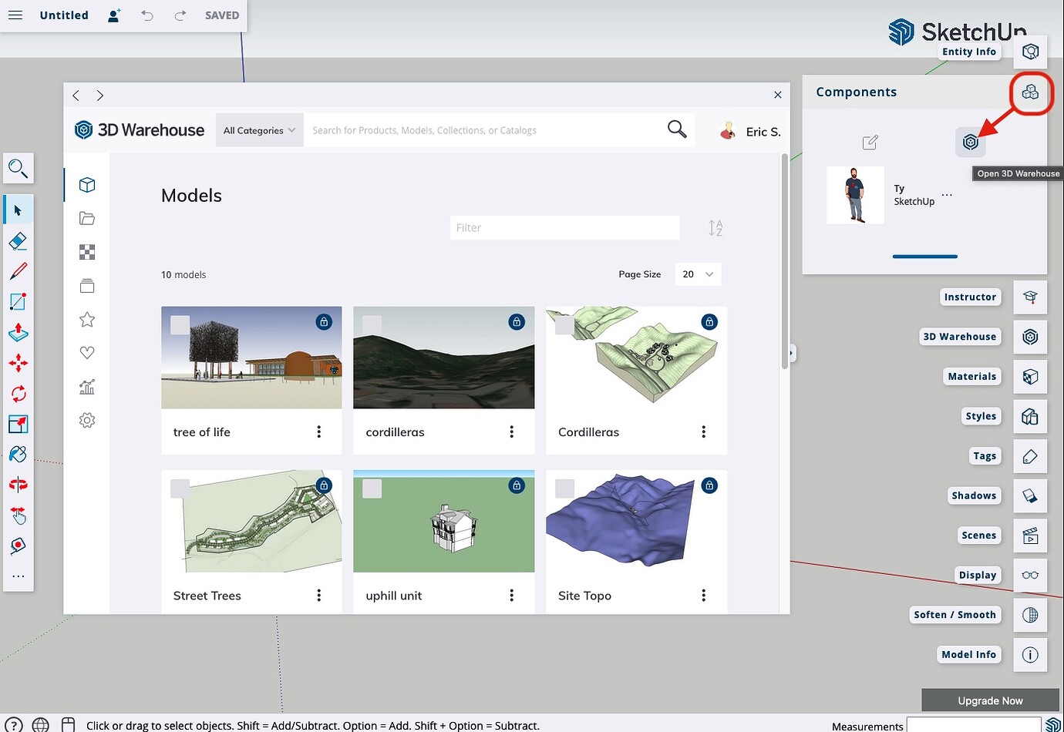1064x732 pixels.
Task: Open 3D Warehouse settings gear
Action: coord(86,420)
